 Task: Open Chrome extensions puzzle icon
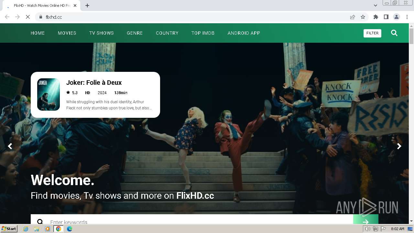[x=376, y=17]
